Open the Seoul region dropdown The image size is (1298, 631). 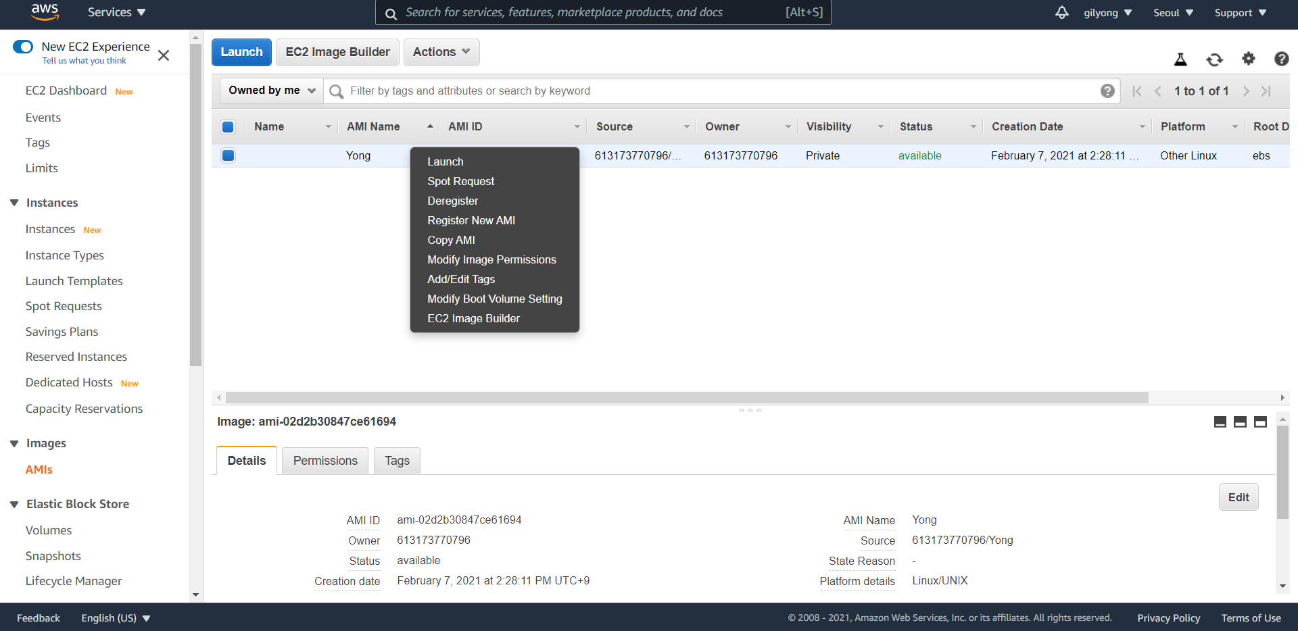pos(1173,13)
